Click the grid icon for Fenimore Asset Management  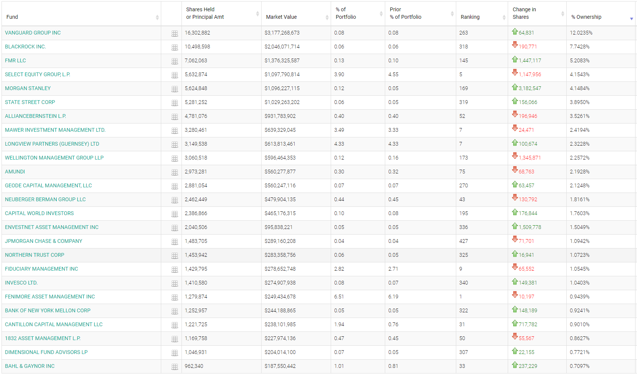click(175, 297)
